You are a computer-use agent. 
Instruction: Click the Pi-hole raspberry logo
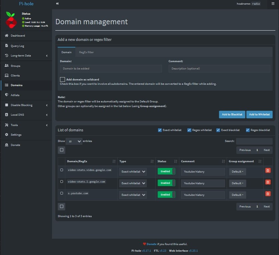tap(11, 20)
